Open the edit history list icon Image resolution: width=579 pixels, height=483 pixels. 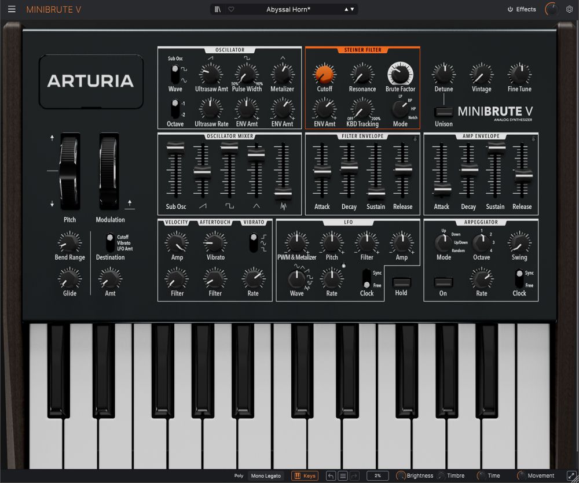click(x=343, y=476)
